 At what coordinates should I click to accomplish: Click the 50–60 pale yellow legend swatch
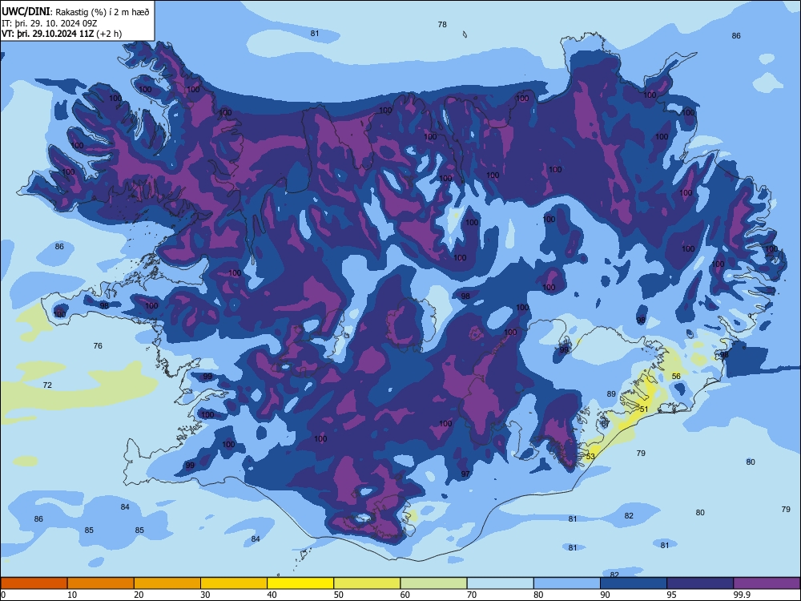(x=367, y=583)
